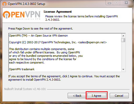The image size is (134, 104).
Task: Click the OpenVPN trademark line in license
Action: click(22, 69)
